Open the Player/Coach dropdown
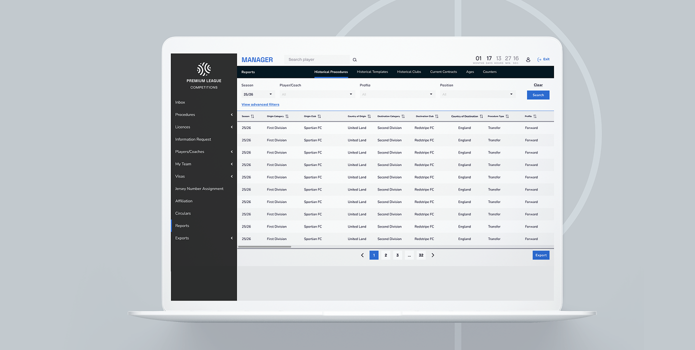 point(318,94)
